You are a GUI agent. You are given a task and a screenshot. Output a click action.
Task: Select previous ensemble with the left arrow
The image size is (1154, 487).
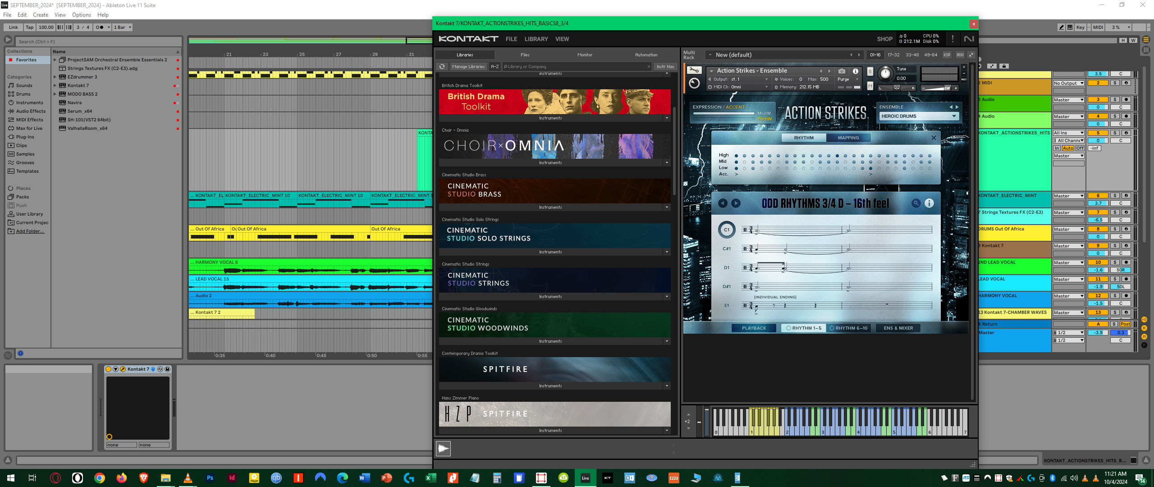[x=951, y=107]
